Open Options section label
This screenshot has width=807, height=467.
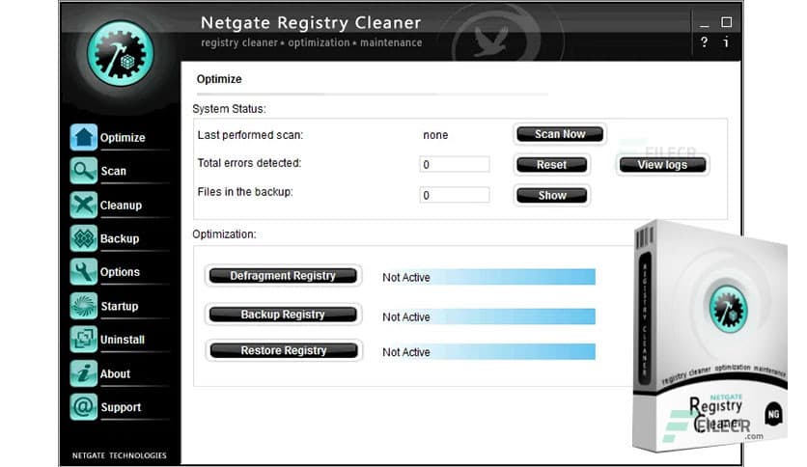120,271
